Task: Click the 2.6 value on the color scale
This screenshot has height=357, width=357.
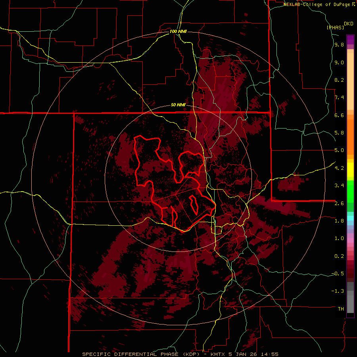Action: (339, 203)
